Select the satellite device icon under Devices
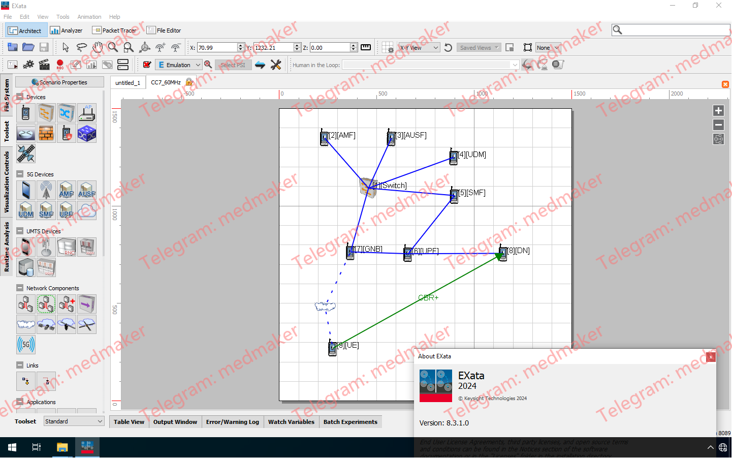This screenshot has width=732, height=458. [25, 154]
